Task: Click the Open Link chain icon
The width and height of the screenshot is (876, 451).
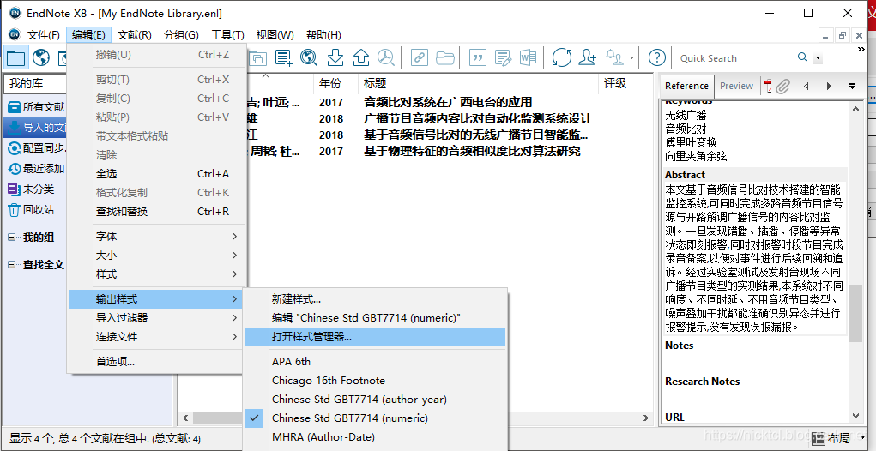Action: tap(419, 57)
